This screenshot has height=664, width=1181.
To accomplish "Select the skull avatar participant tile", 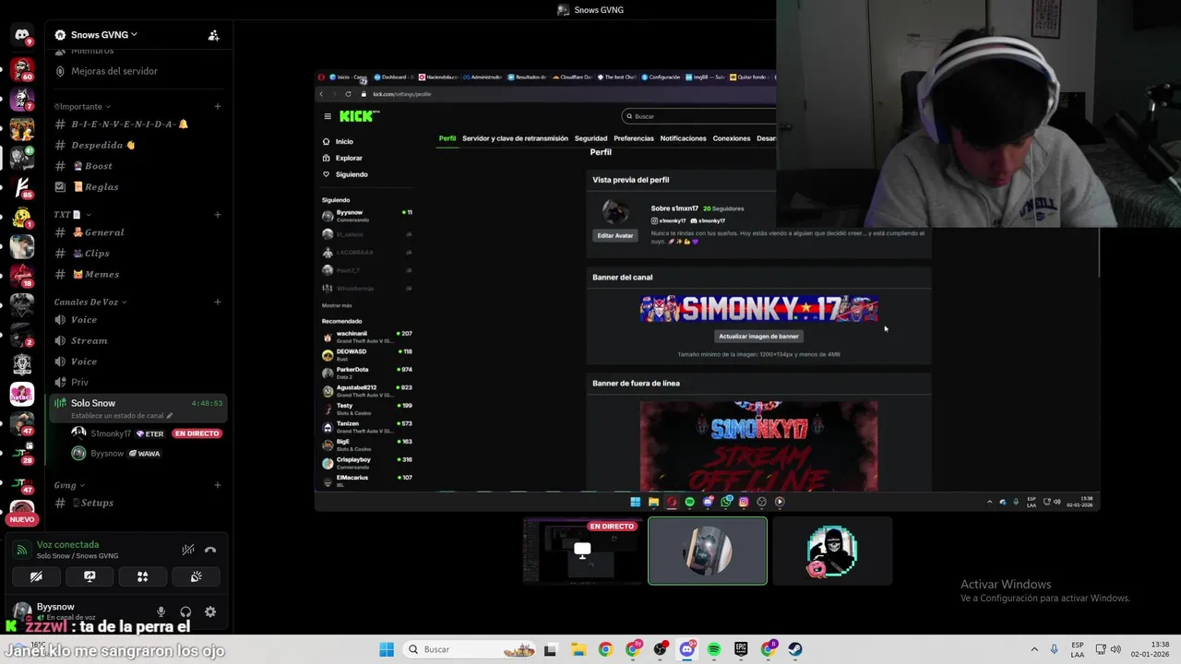I will tap(832, 551).
